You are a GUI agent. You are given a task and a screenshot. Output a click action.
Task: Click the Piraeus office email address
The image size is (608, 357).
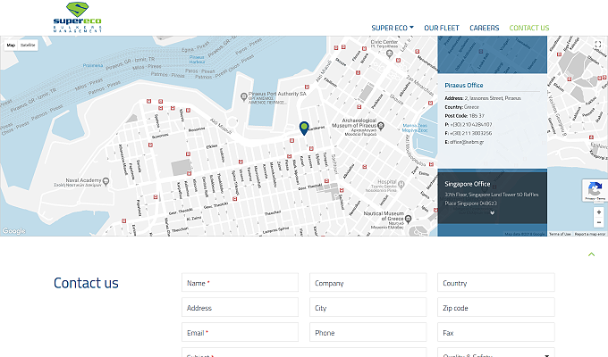[x=467, y=142]
